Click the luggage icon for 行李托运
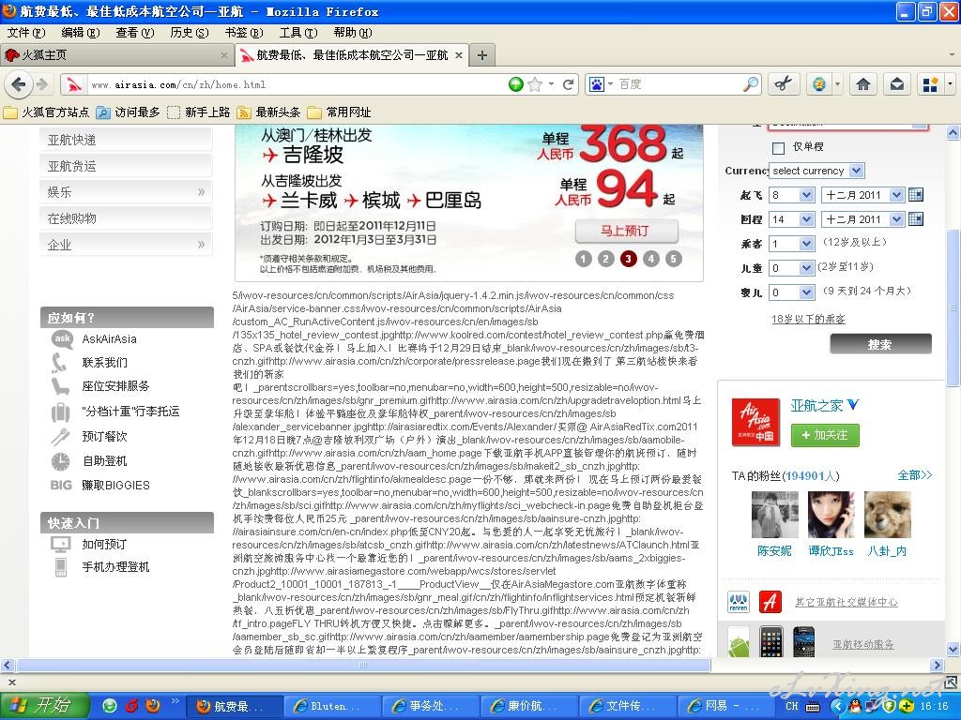Viewport: 961px width, 720px height. [60, 412]
